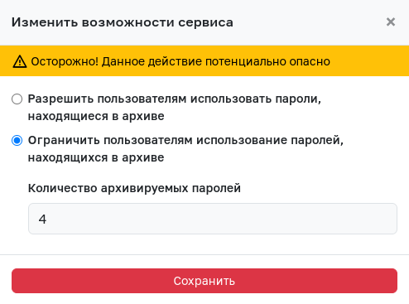Screen dimensions: 409x304
Task: Click the dialog title Изменить возможности сервиса
Action: pyautogui.click(x=123, y=22)
